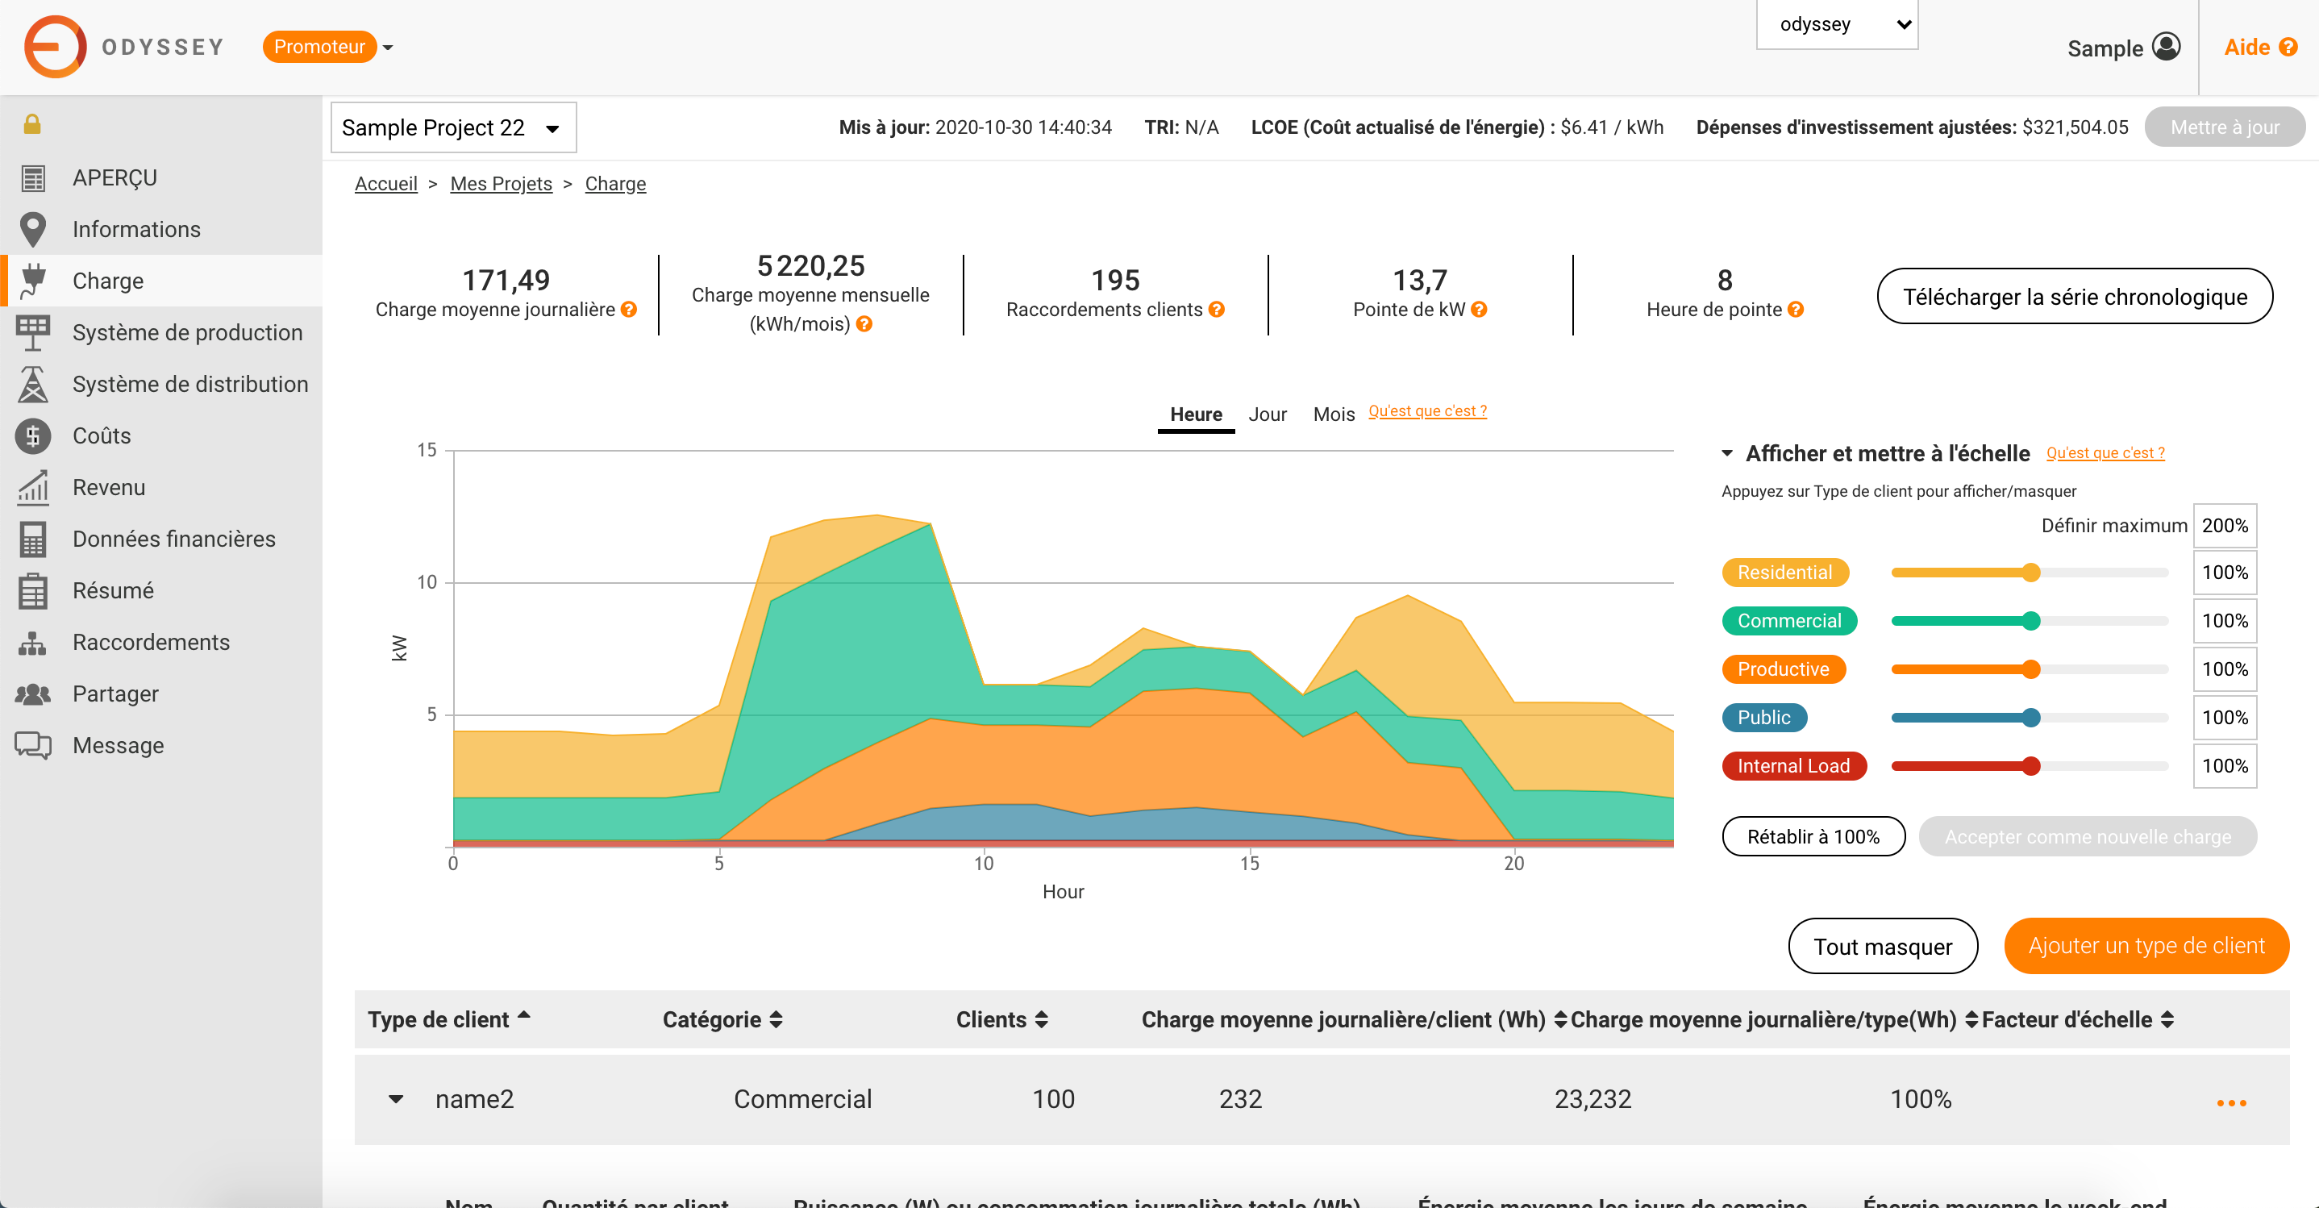Toggle Residential client type visibility
The width and height of the screenshot is (2319, 1208).
(x=1784, y=573)
